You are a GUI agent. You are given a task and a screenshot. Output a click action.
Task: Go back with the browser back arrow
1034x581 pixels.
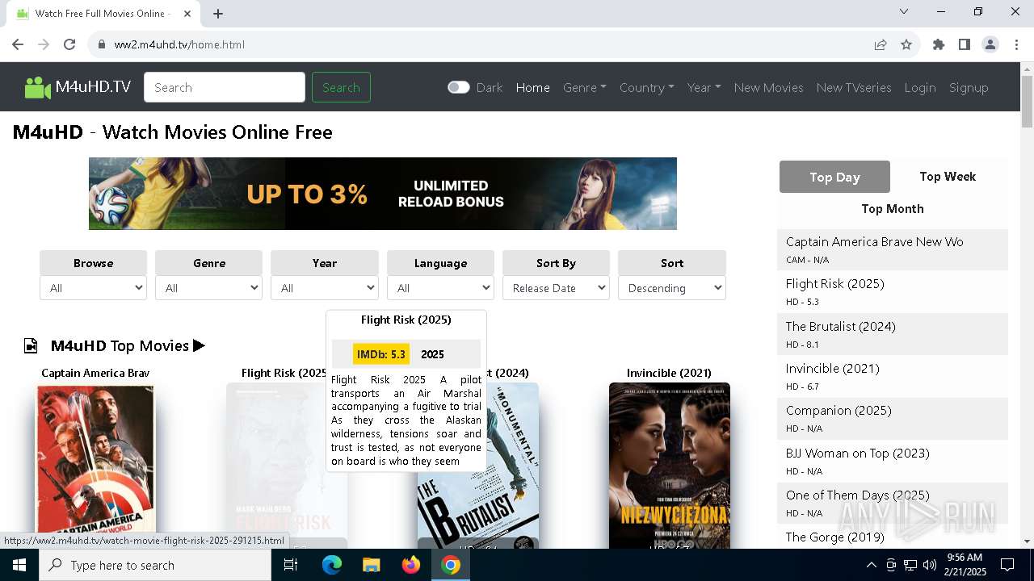[18, 44]
